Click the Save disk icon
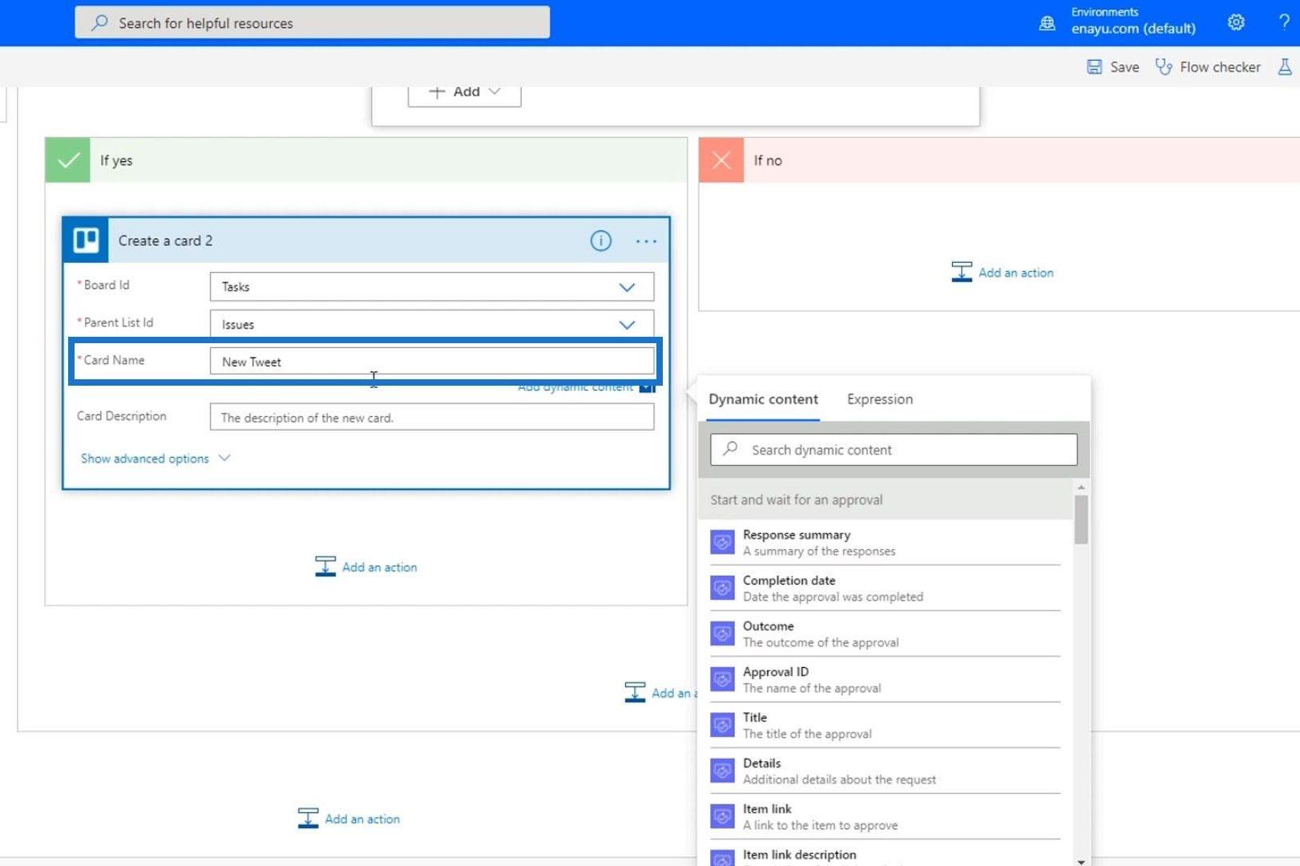 (x=1094, y=67)
